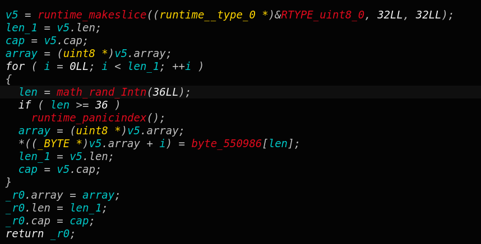Click the math_rand_Intn function name
481x244 pixels.
101,92
